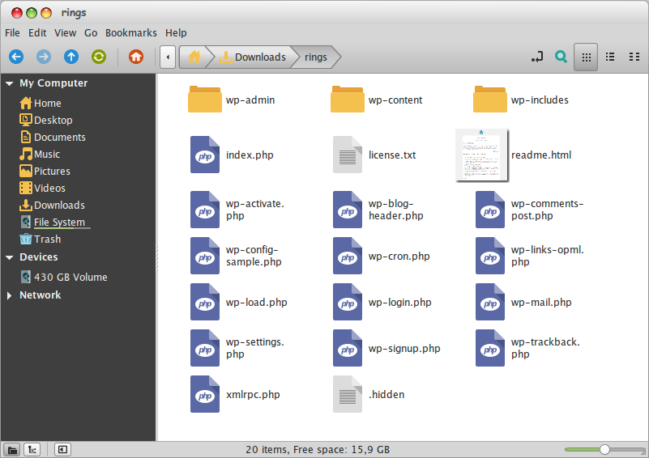The width and height of the screenshot is (649, 458).
Task: Switch to icon view
Action: (586, 57)
